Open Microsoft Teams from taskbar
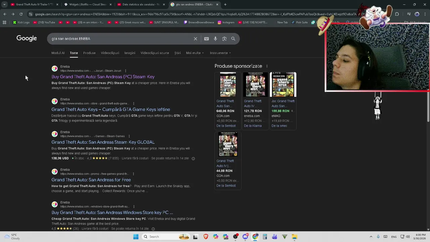This screenshot has width=430, height=242. point(274,237)
